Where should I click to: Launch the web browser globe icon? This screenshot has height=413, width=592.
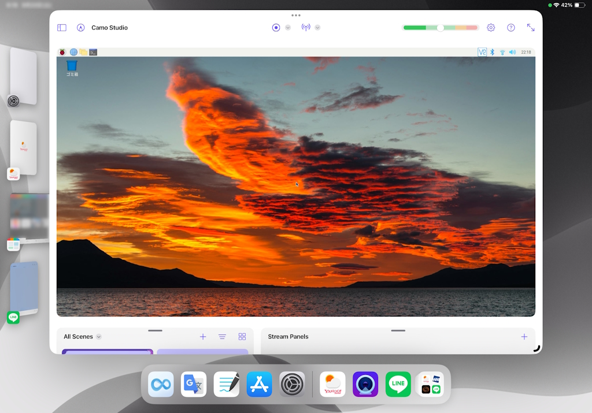point(73,52)
